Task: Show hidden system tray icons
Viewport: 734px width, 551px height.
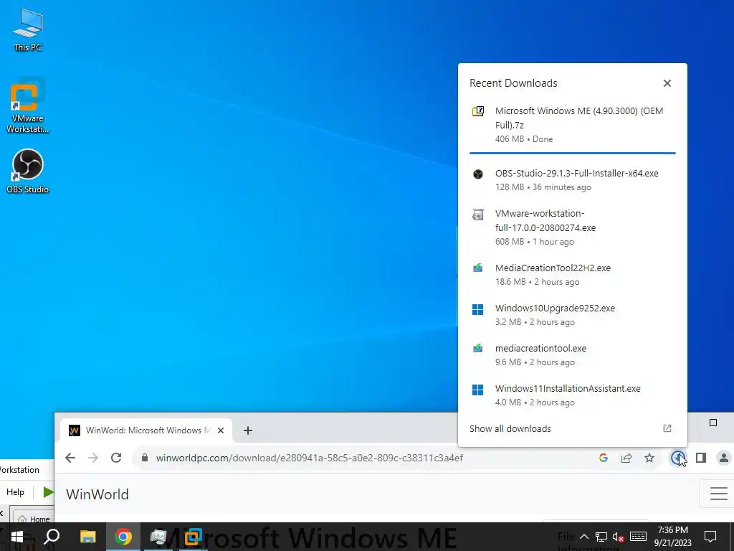Action: coord(583,537)
